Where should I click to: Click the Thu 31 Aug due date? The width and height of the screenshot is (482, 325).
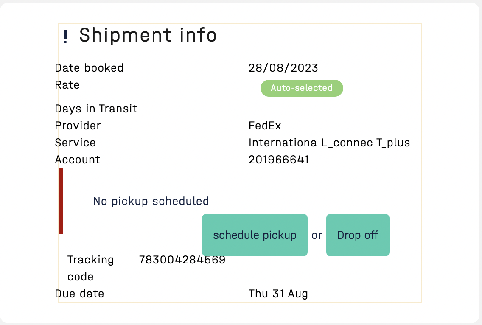point(278,294)
